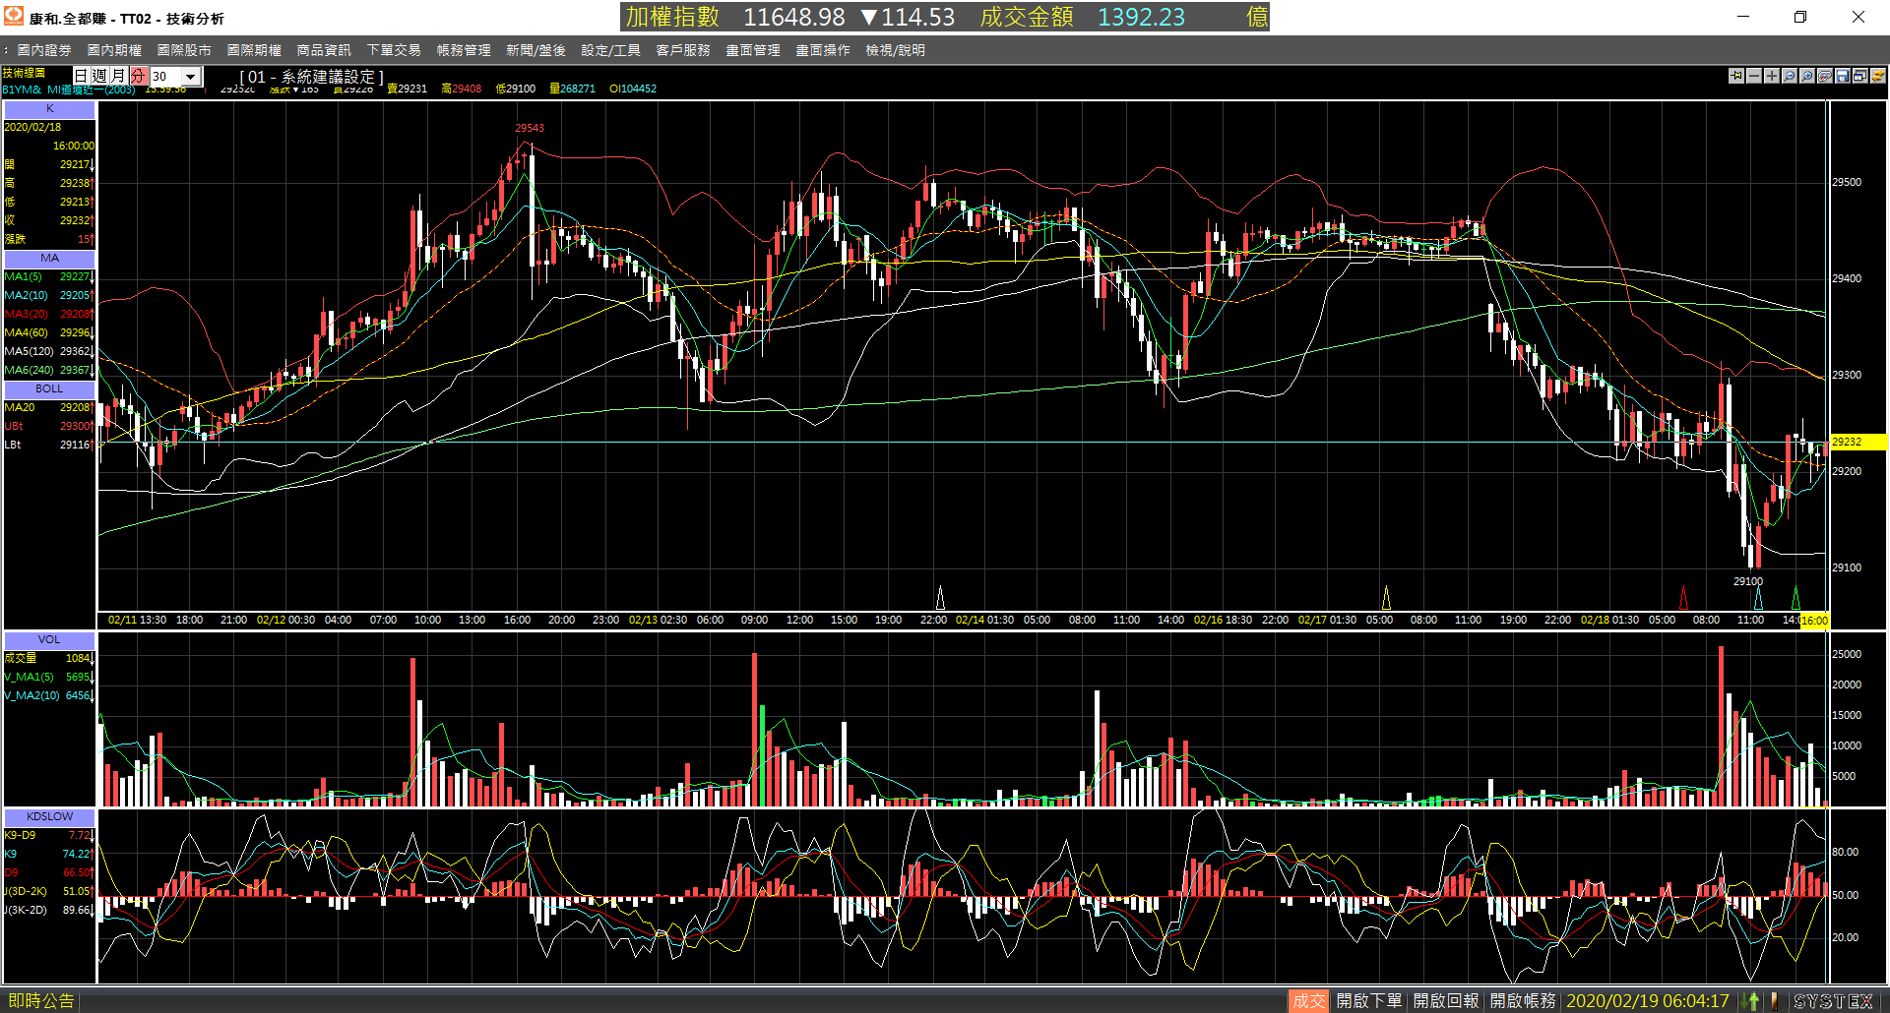Open the 設定/工具 menu

610,50
